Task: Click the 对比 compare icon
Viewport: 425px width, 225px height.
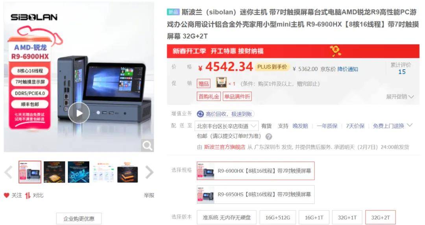Action: click(x=28, y=195)
